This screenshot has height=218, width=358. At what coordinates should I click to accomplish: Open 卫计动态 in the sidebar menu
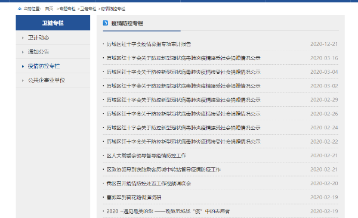pyautogui.click(x=39, y=38)
